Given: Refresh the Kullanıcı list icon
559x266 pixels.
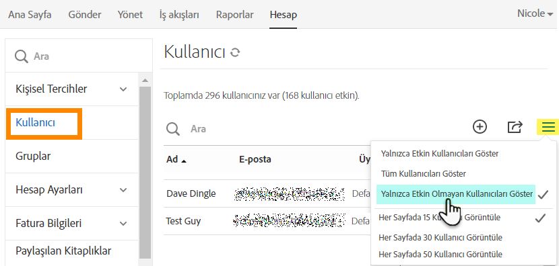Looking at the screenshot, I should pyautogui.click(x=235, y=52).
